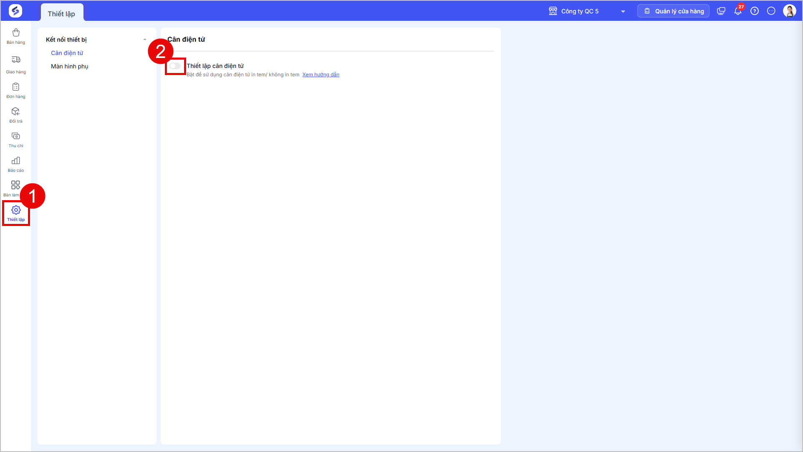Open the Bán hàng sales icon

click(x=16, y=36)
